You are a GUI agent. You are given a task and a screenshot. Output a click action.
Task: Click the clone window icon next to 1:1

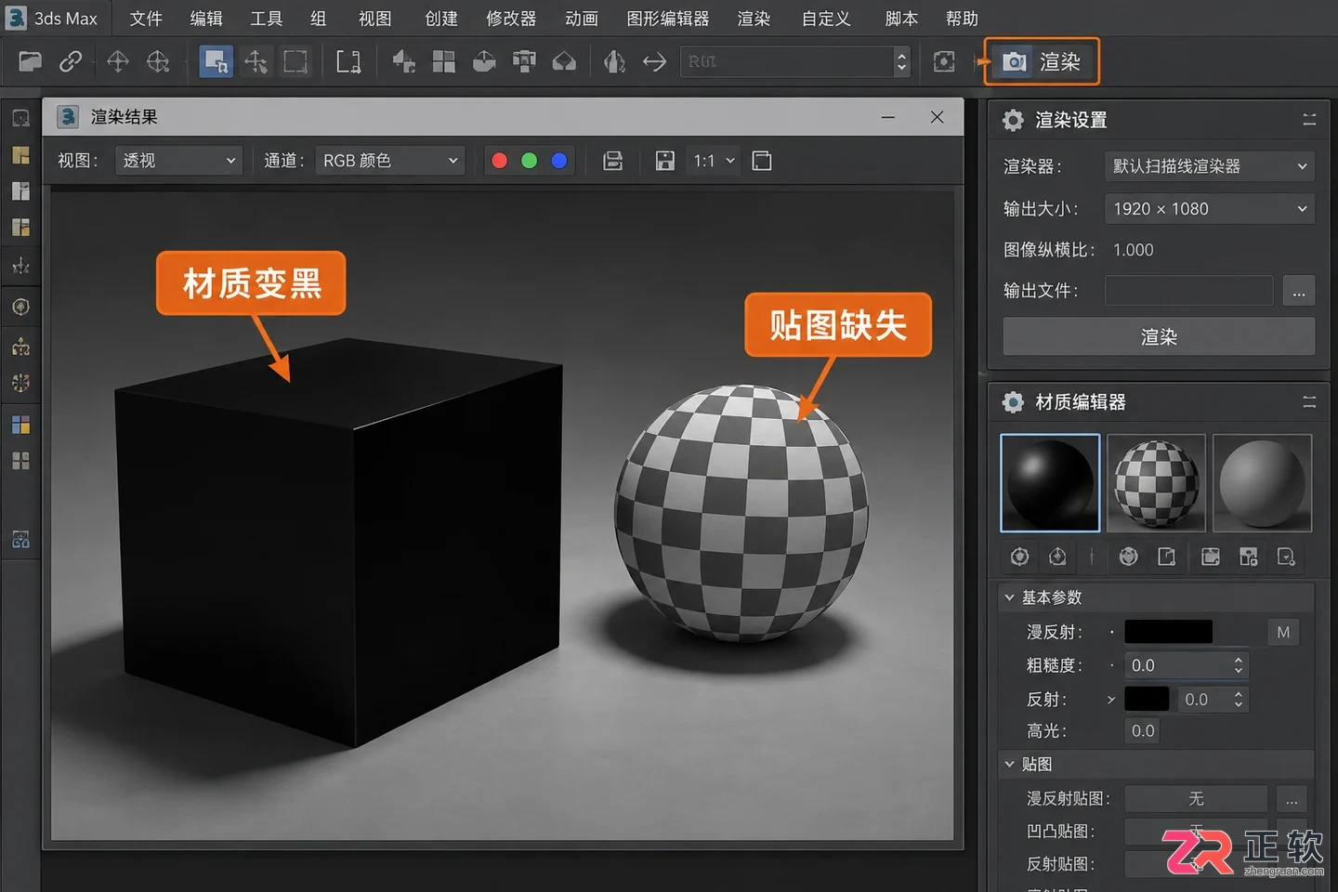pyautogui.click(x=762, y=161)
